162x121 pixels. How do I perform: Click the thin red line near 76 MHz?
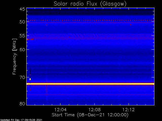click(90, 95)
